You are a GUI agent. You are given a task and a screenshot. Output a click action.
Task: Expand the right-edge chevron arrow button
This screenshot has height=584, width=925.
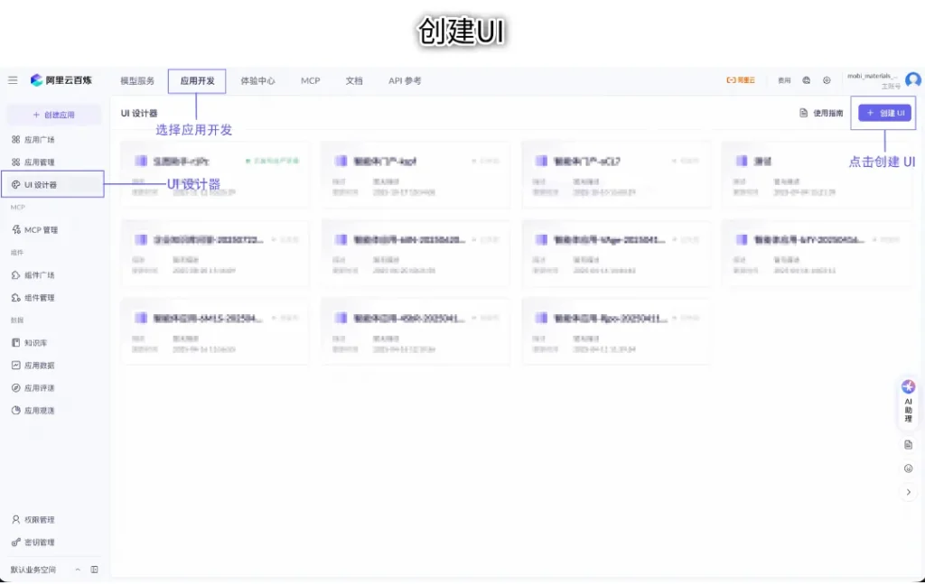pyautogui.click(x=908, y=492)
